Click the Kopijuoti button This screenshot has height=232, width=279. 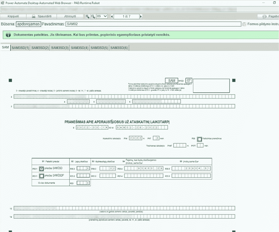(14, 17)
